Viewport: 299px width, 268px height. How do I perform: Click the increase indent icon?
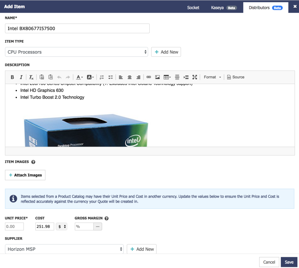(x=186, y=77)
